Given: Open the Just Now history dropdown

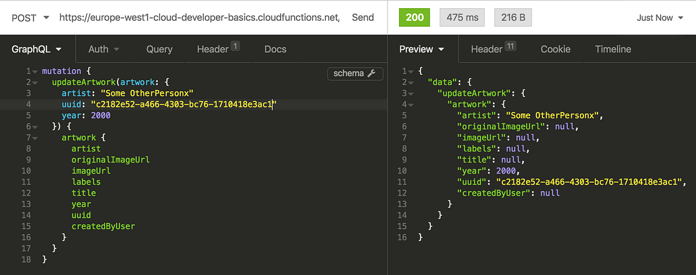Looking at the screenshot, I should coord(659,17).
